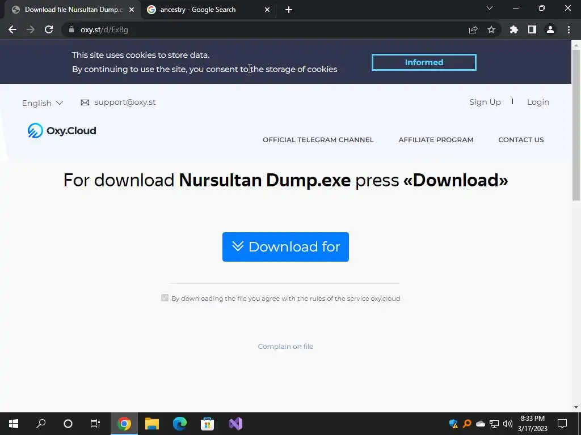
Task: Open File Explorer from the taskbar
Action: [152, 424]
